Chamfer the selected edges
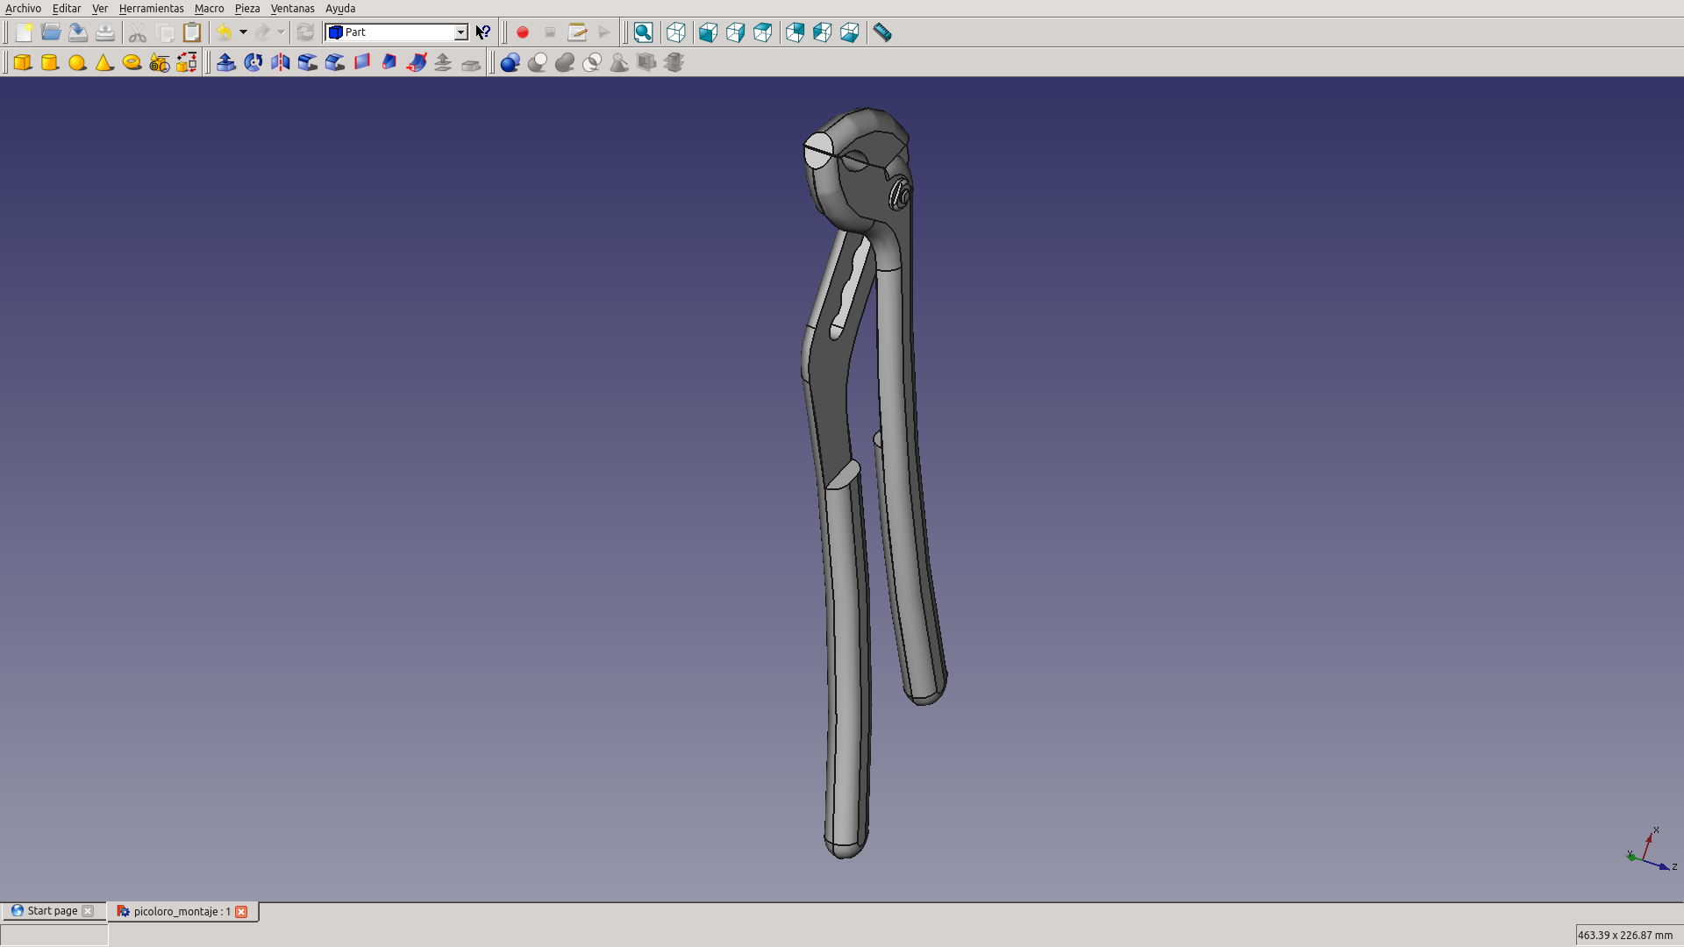This screenshot has width=1684, height=947. tap(334, 62)
